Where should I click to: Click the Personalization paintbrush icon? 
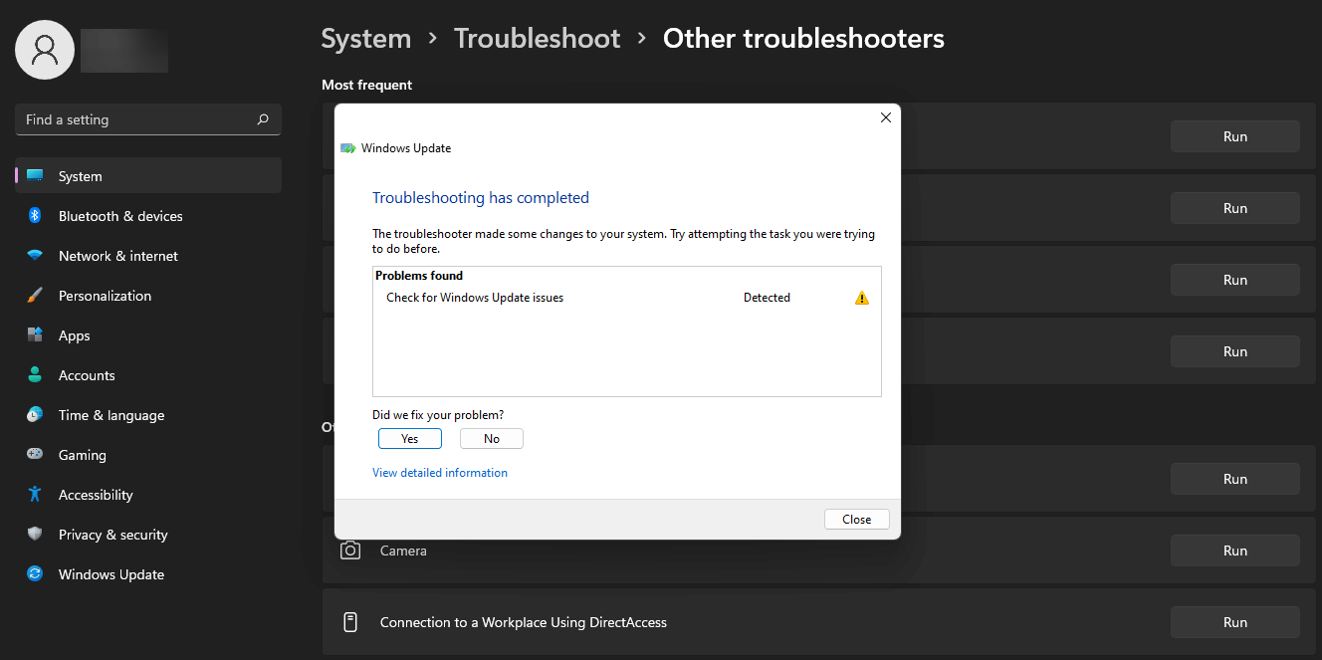(x=35, y=296)
